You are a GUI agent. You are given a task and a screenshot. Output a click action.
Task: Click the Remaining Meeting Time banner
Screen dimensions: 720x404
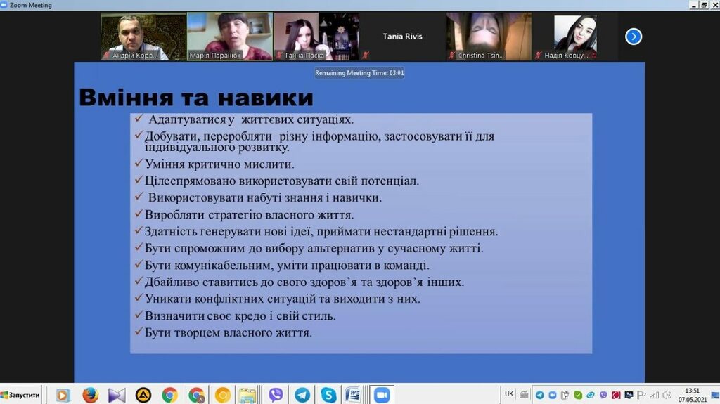tap(359, 73)
